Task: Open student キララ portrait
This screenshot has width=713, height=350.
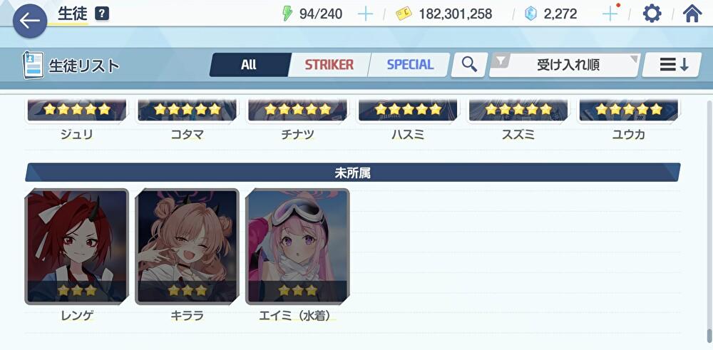Action: (x=188, y=246)
